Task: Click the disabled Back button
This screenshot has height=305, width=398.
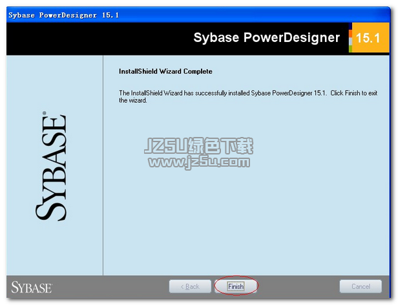Action: pyautogui.click(x=190, y=286)
